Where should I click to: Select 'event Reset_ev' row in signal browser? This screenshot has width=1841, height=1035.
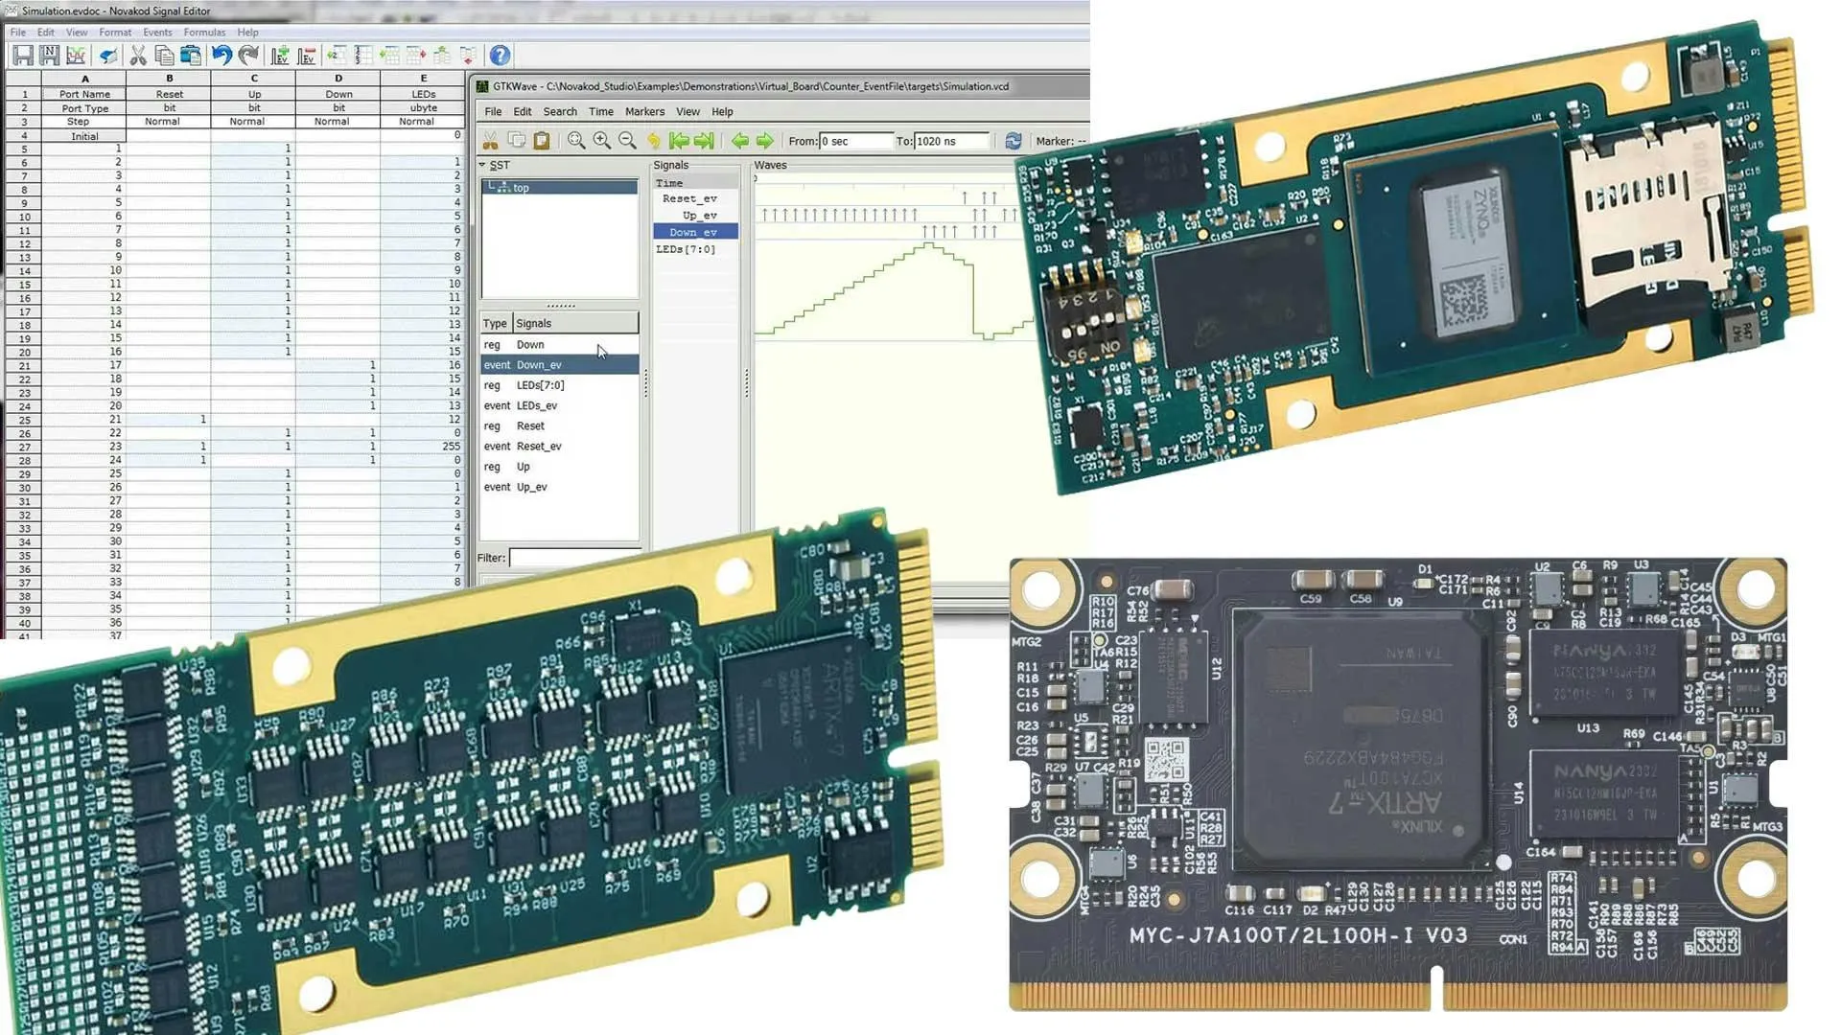[x=560, y=447]
